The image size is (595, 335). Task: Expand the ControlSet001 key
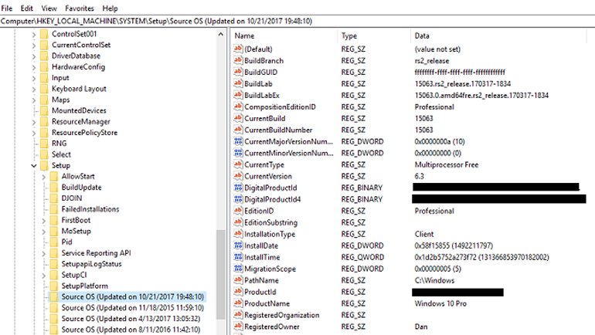(x=34, y=35)
